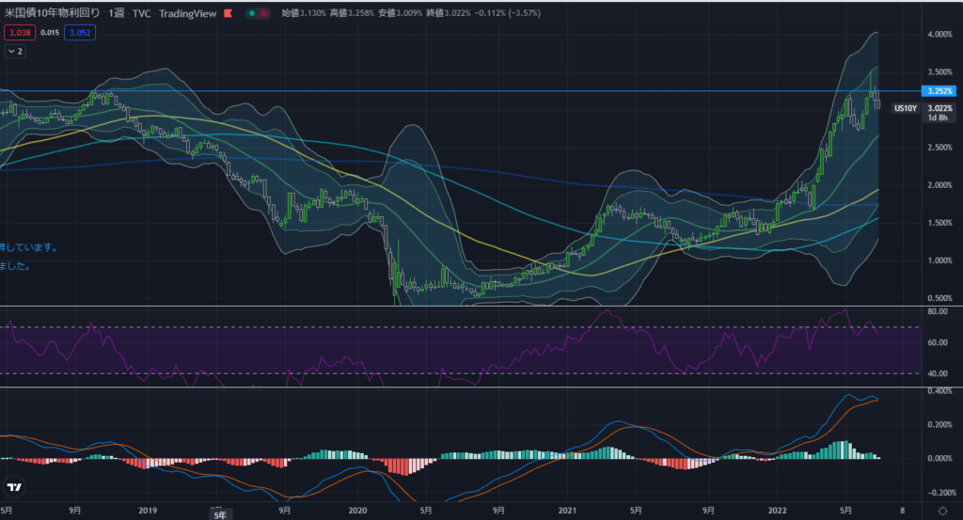Click the 4.000% level on price axis
The height and width of the screenshot is (520, 963).
click(x=939, y=35)
